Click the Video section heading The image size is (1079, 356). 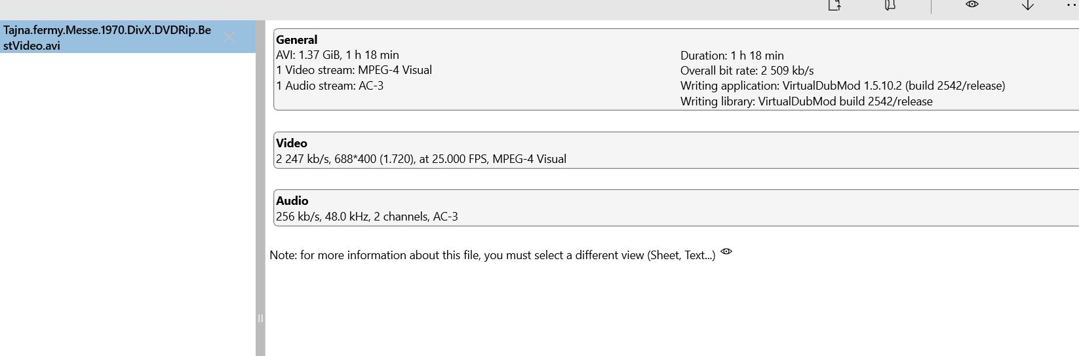tap(292, 143)
